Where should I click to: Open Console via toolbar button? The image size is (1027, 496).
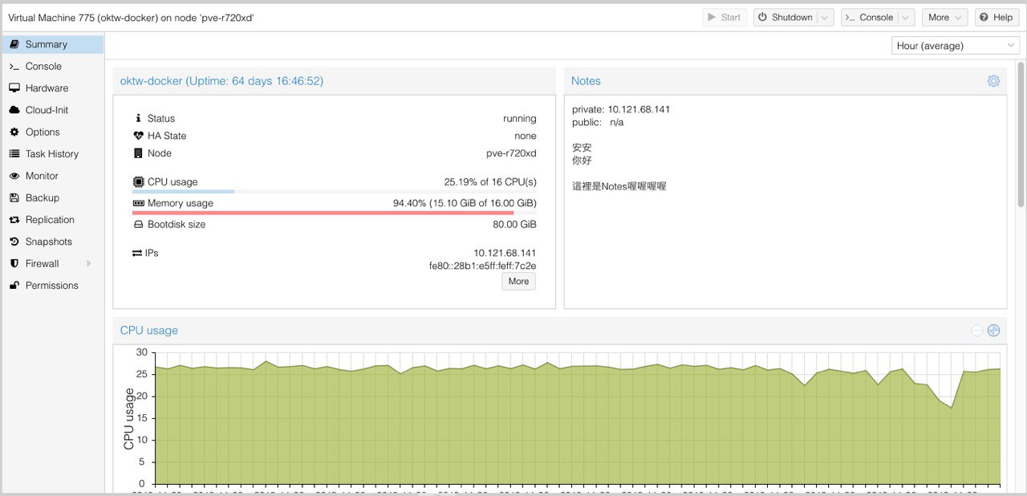pos(869,18)
